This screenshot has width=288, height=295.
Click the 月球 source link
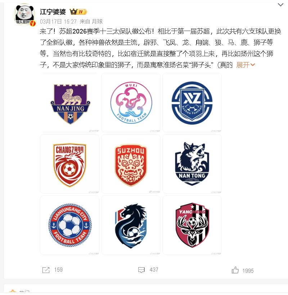[97, 22]
